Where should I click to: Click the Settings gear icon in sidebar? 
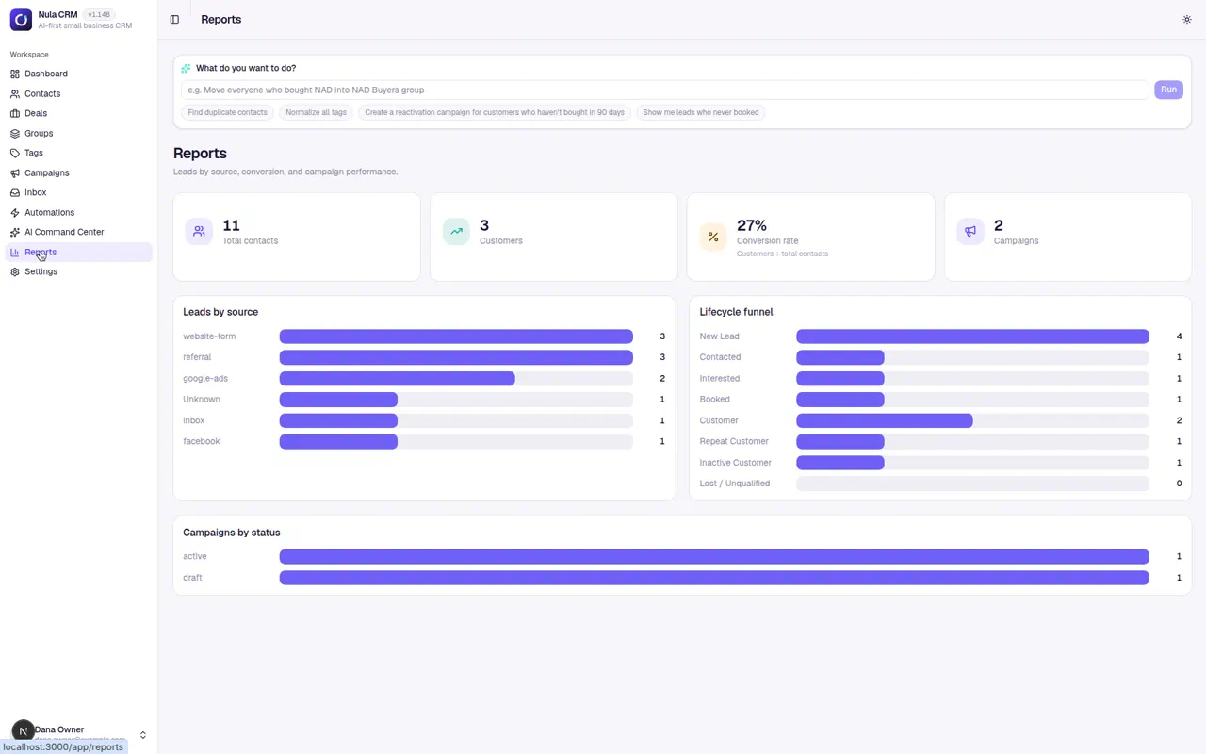click(15, 271)
